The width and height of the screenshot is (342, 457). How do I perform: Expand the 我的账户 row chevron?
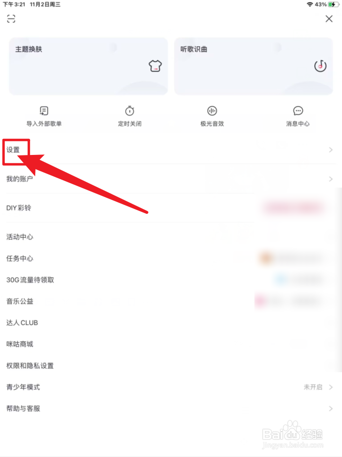(331, 179)
